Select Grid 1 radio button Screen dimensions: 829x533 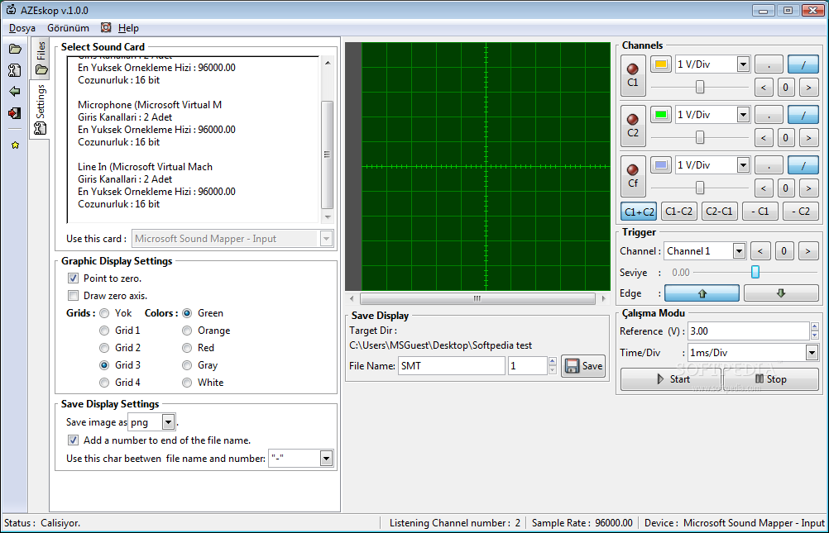(104, 331)
